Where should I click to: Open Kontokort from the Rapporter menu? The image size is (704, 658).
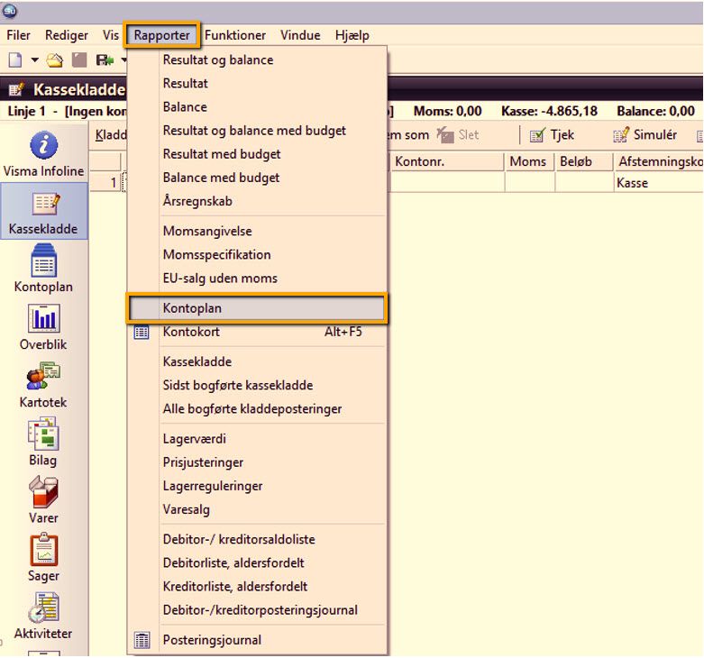(x=191, y=332)
